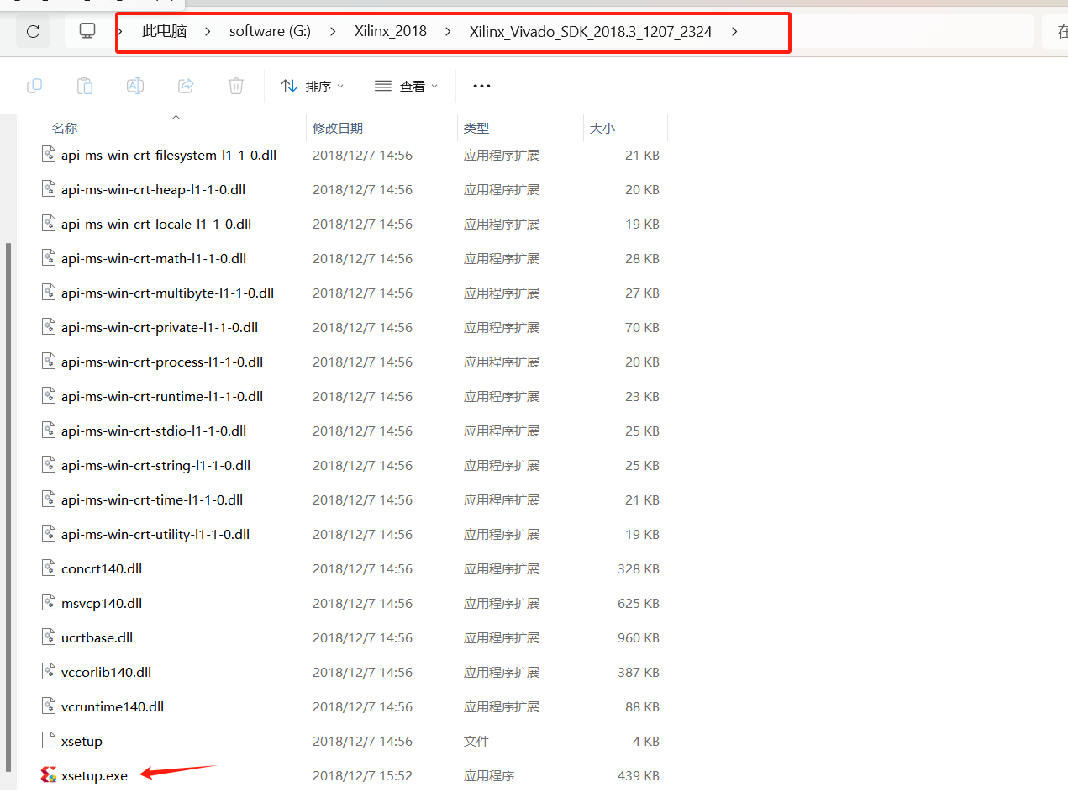Click the icon of api-ms-win-crt-math-l1-1-0.dll
This screenshot has width=1068, height=798.
coord(49,258)
